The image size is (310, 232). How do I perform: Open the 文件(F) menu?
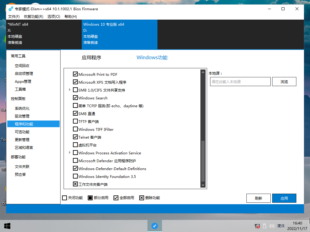[x=14, y=17]
